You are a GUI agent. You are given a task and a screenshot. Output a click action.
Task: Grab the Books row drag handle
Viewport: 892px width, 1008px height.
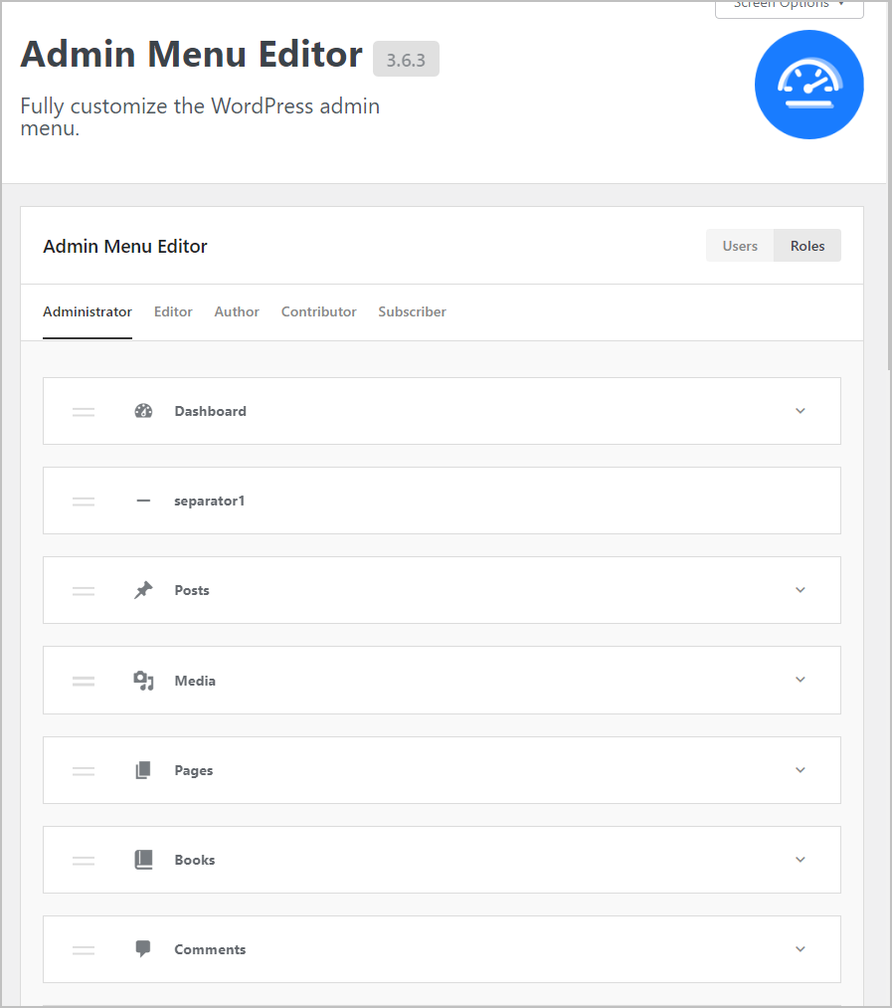point(84,860)
